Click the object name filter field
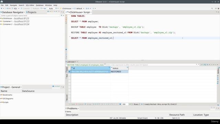Image resolution: width=220 pixels, height=124 pixels. coord(30,15)
